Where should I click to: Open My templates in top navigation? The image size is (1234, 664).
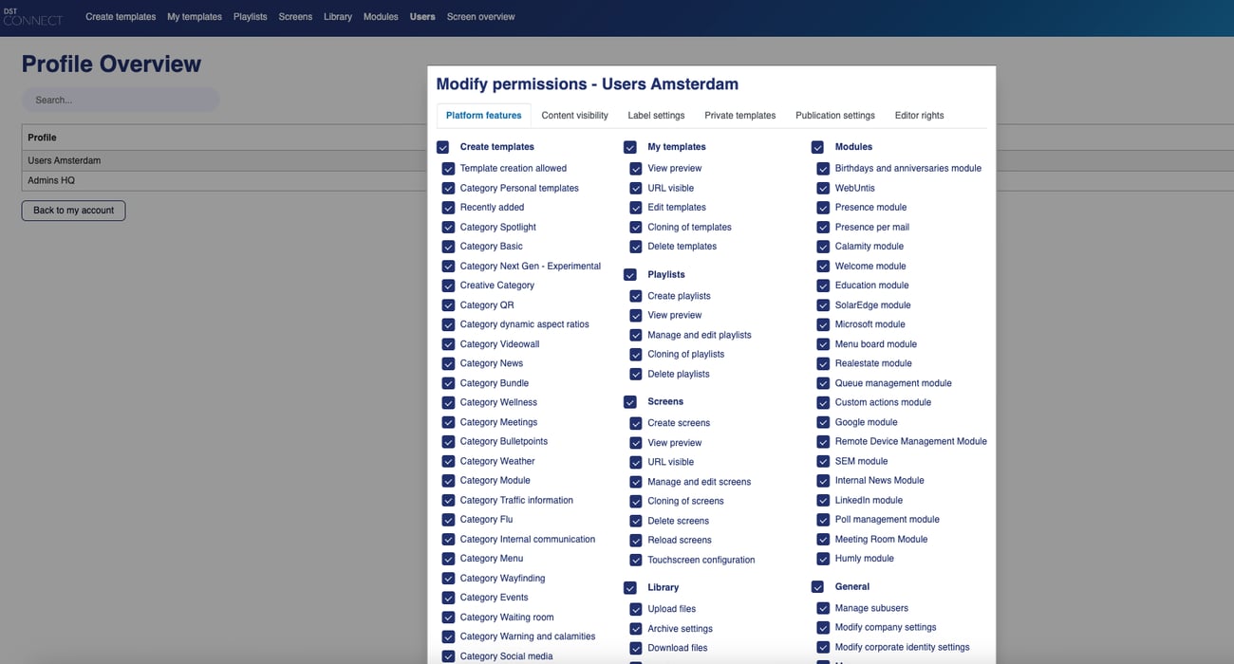195,17
